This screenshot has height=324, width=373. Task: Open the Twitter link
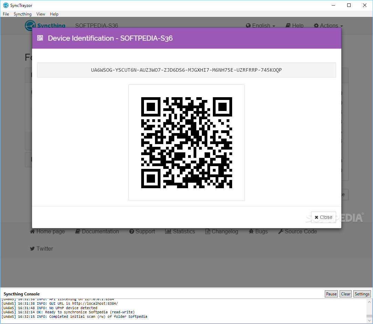pos(41,249)
